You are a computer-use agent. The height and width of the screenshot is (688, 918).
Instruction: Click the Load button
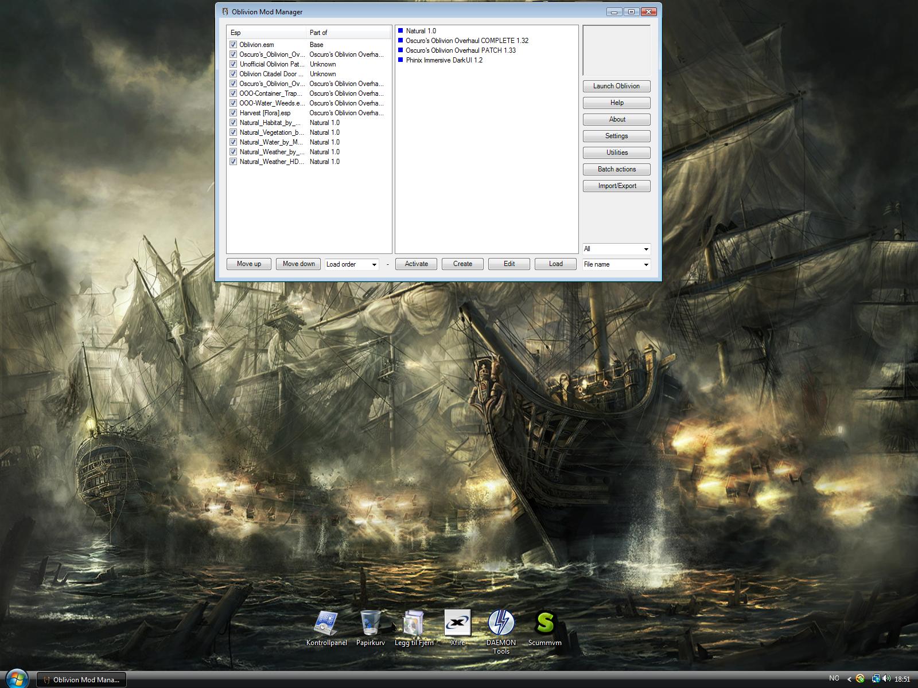[x=555, y=264]
